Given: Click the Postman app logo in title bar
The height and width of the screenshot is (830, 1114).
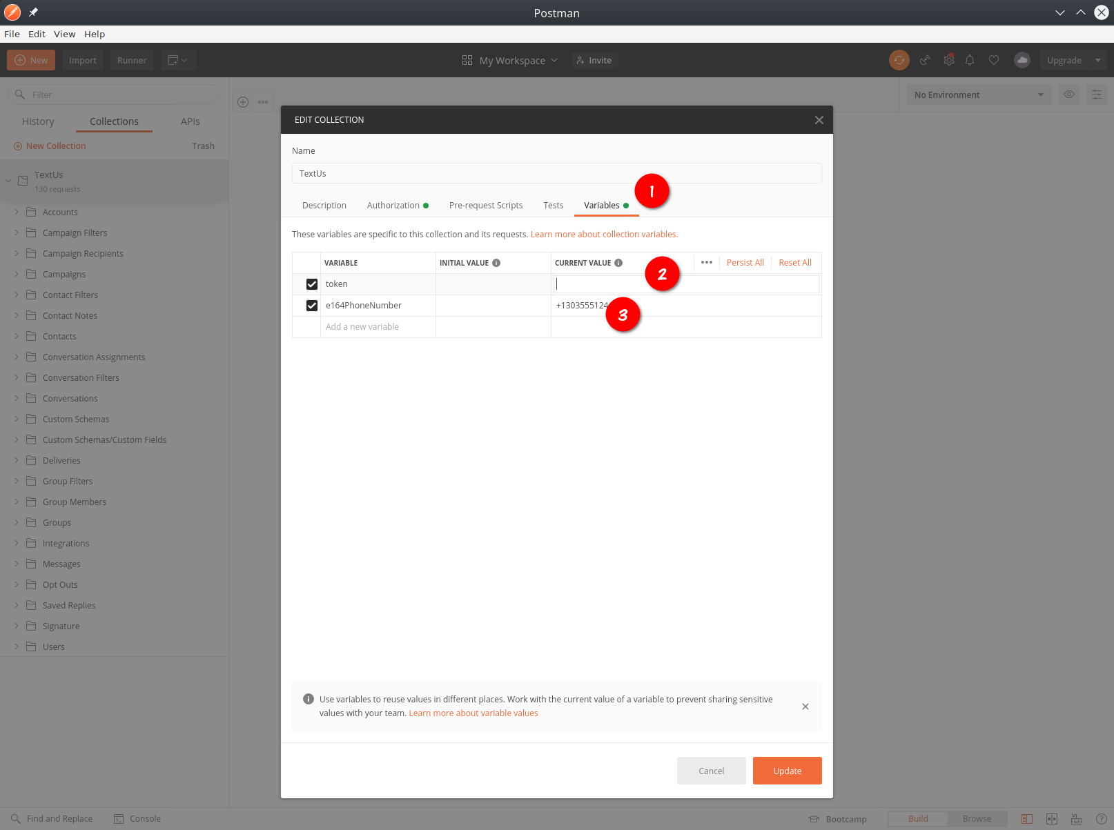Looking at the screenshot, I should point(12,12).
